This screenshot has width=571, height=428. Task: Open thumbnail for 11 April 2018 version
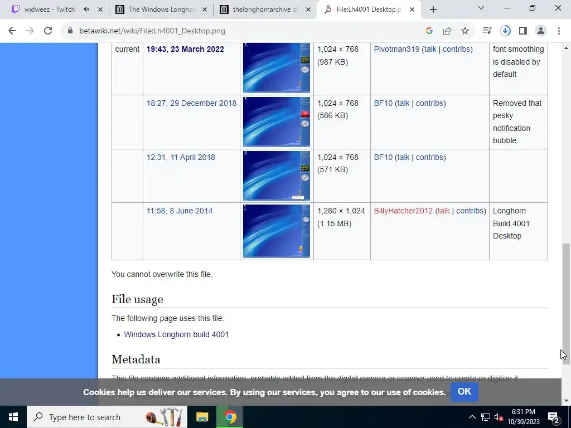(277, 176)
